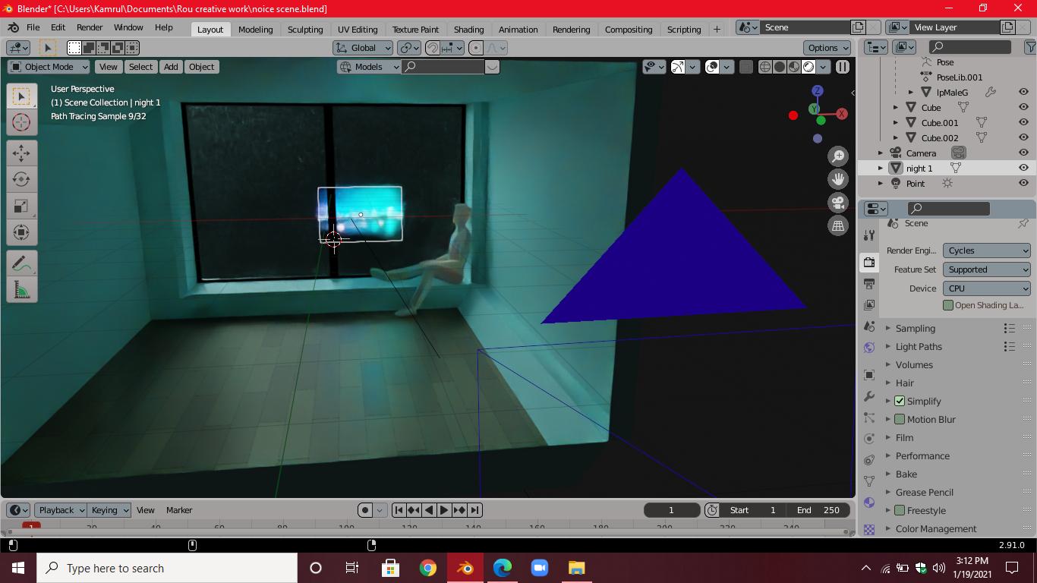Open the Object properties tab
Screen dimensions: 1037x583
pyautogui.click(x=869, y=375)
